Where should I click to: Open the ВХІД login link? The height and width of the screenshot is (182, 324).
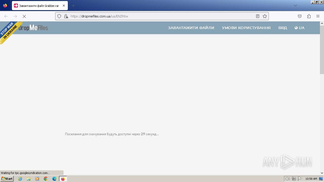[x=283, y=28]
